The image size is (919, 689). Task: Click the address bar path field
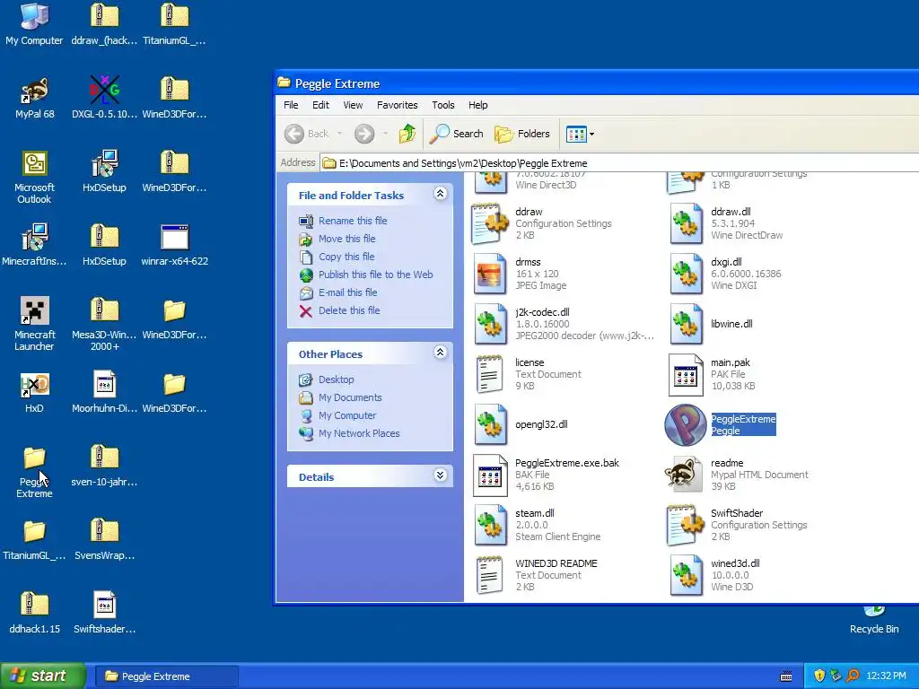pos(619,163)
